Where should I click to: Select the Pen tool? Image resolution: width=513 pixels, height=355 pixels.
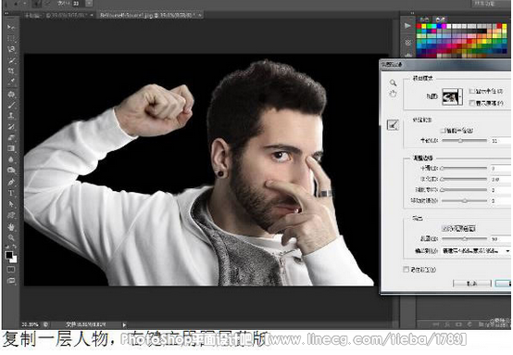click(11, 183)
